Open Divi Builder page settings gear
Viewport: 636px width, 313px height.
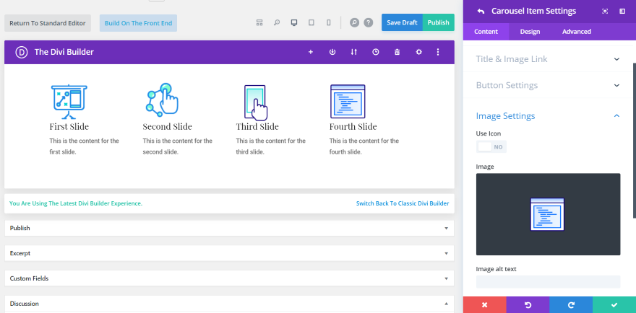click(418, 52)
